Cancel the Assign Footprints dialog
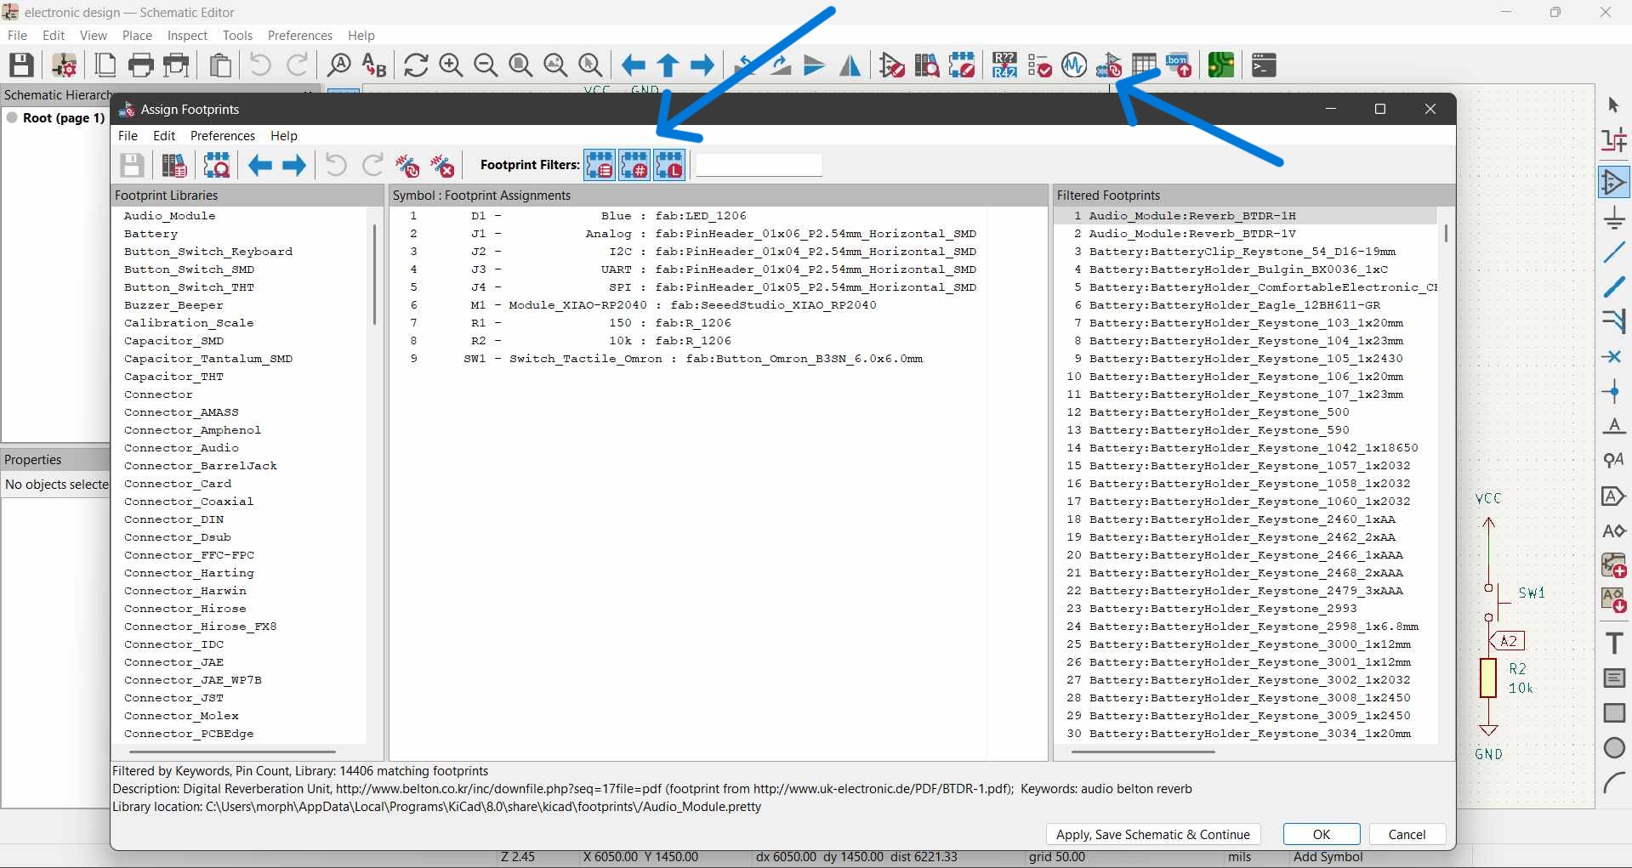Screen dimensions: 1632x868 [x=1407, y=835]
